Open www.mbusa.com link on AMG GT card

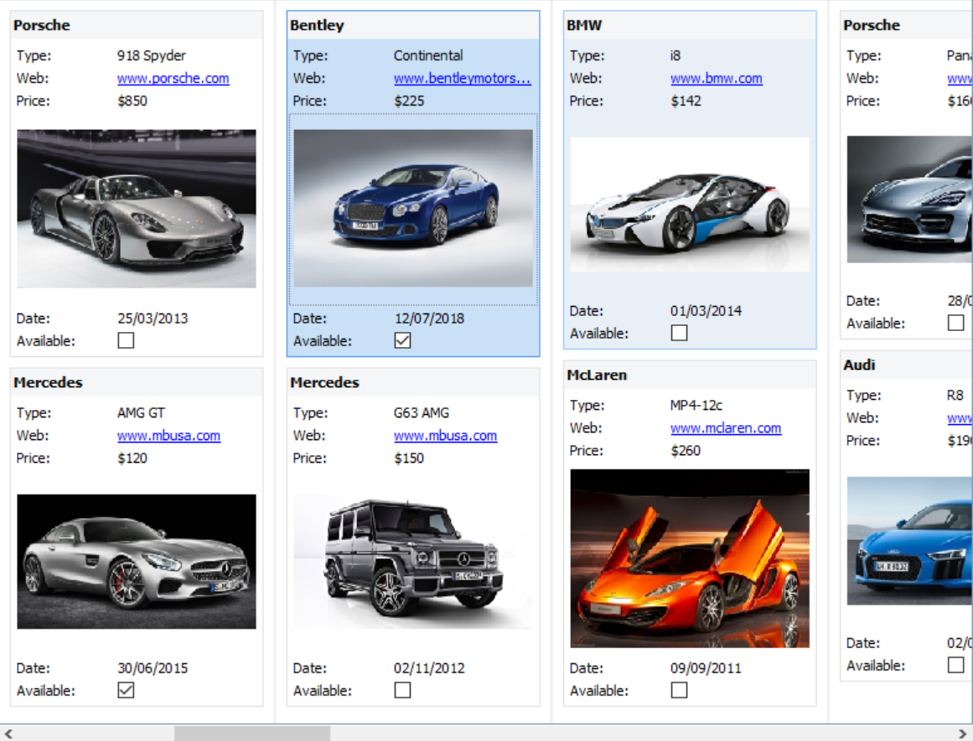pos(168,436)
